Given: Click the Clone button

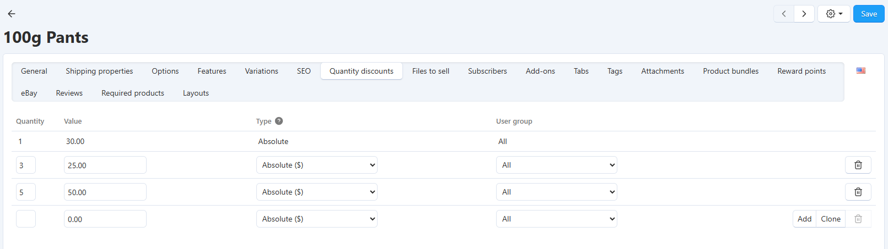Looking at the screenshot, I should 831,219.
